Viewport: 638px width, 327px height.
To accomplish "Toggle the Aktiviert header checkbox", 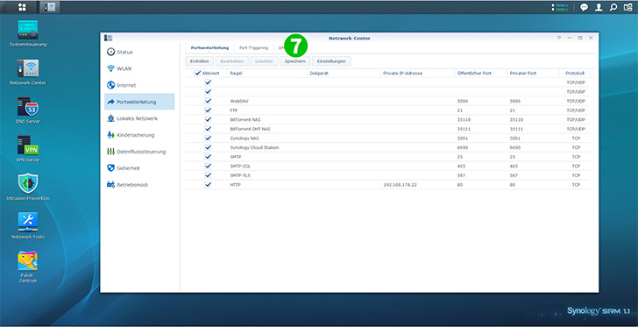I will point(198,73).
